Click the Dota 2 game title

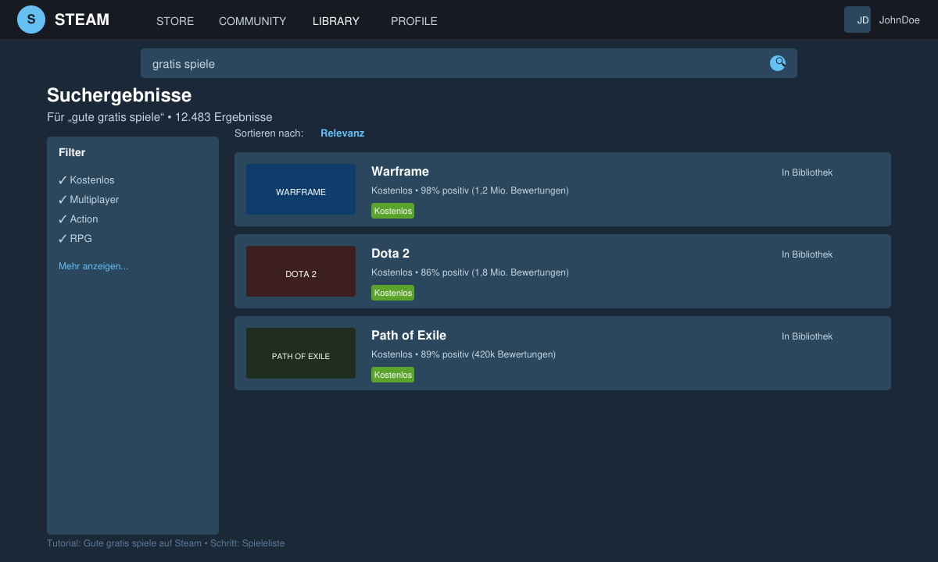pyautogui.click(x=390, y=254)
